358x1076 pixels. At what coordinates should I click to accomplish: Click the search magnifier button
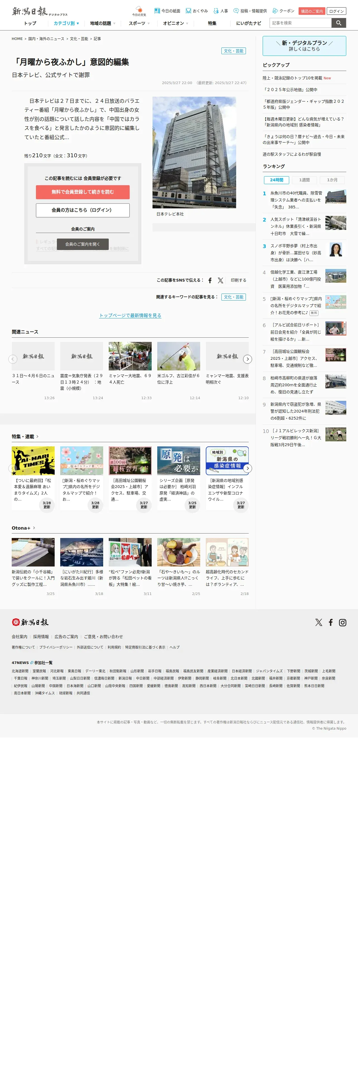pos(339,23)
